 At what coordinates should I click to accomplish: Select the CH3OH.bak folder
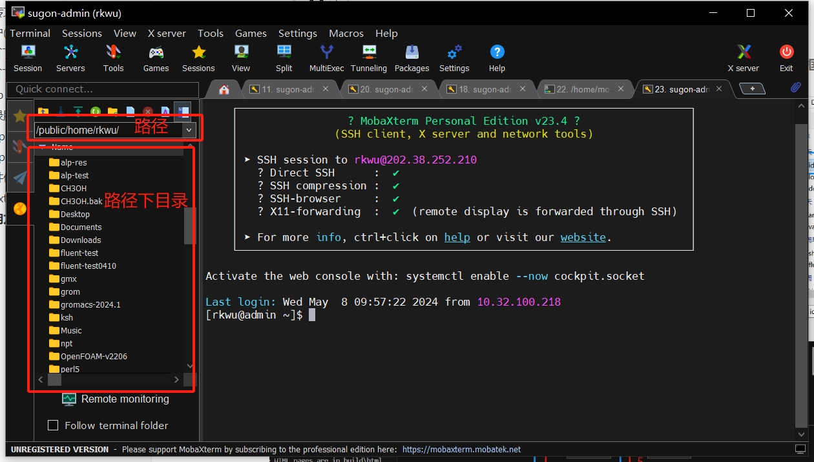76,201
